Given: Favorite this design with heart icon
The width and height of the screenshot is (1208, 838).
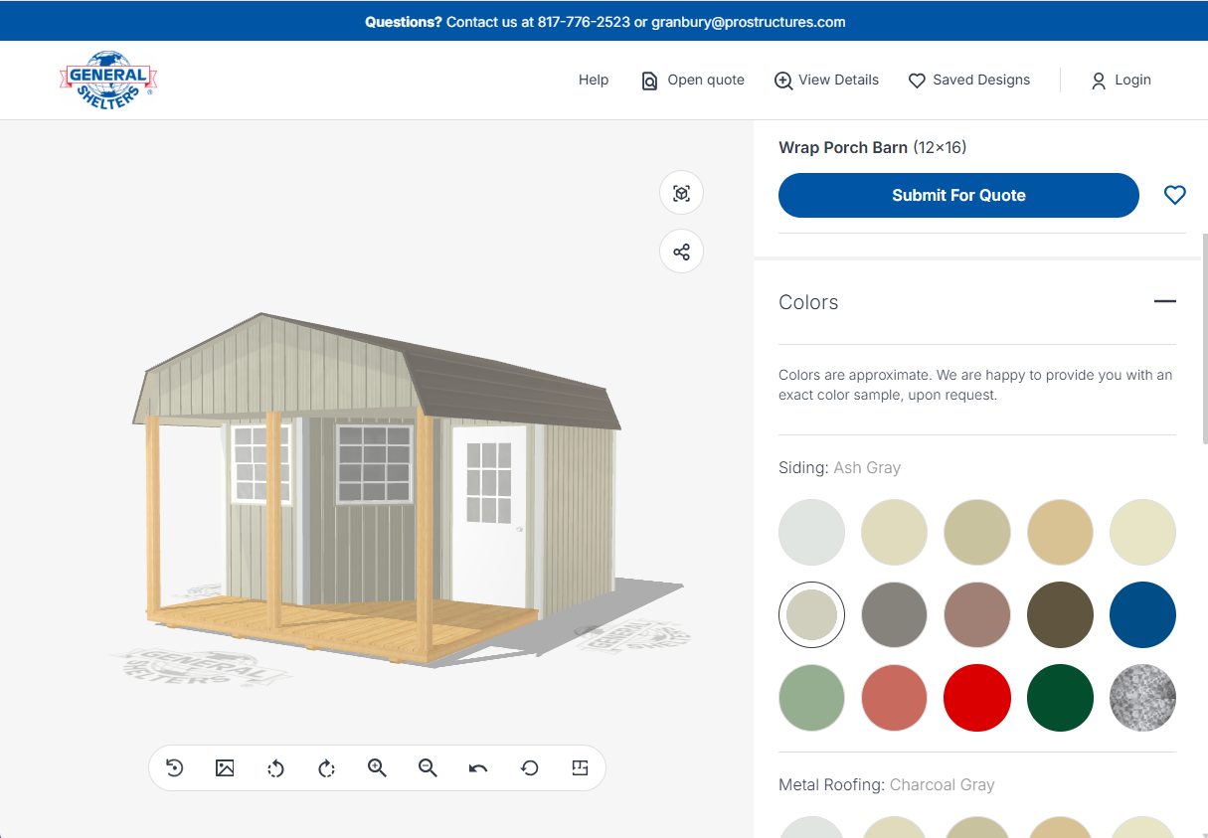Looking at the screenshot, I should [x=1174, y=196].
